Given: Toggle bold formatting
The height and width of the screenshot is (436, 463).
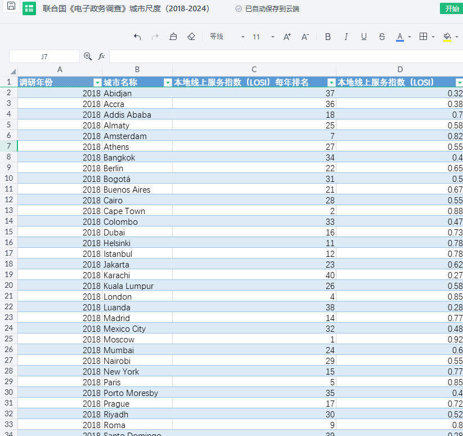Looking at the screenshot, I should click(x=328, y=37).
